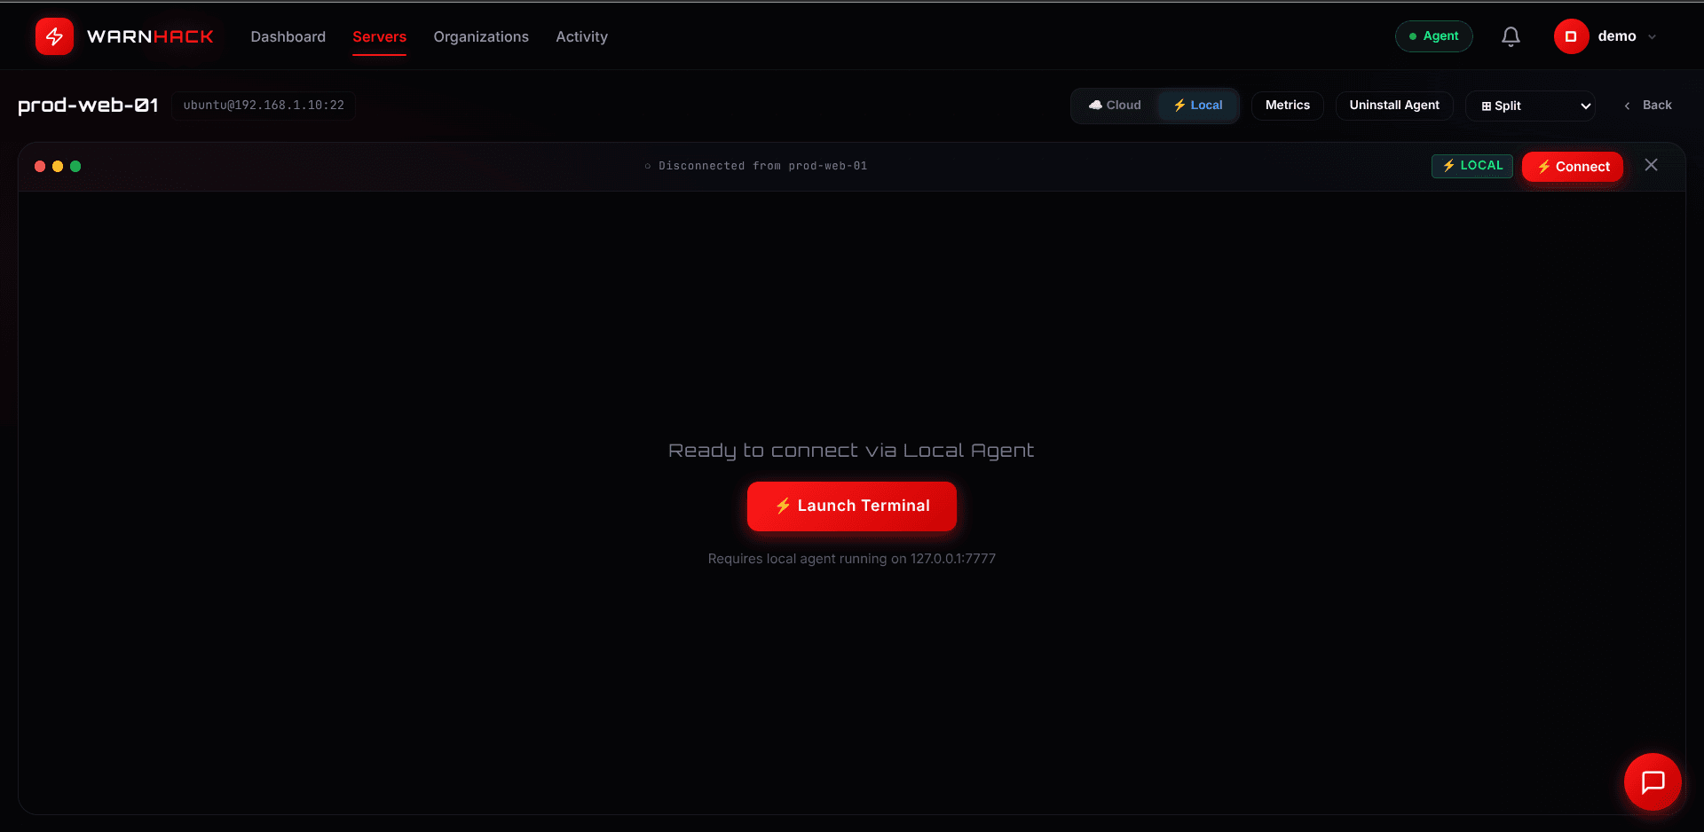Click the grid icon beside Split
The height and width of the screenshot is (832, 1704).
click(x=1487, y=106)
